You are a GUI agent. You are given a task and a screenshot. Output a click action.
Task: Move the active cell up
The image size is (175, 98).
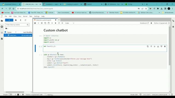pos(151,47)
